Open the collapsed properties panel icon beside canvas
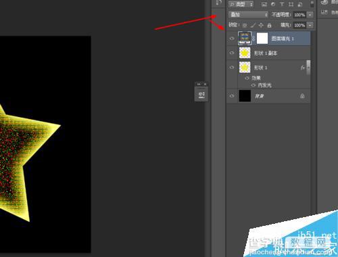338x257 pixels. 201,94
